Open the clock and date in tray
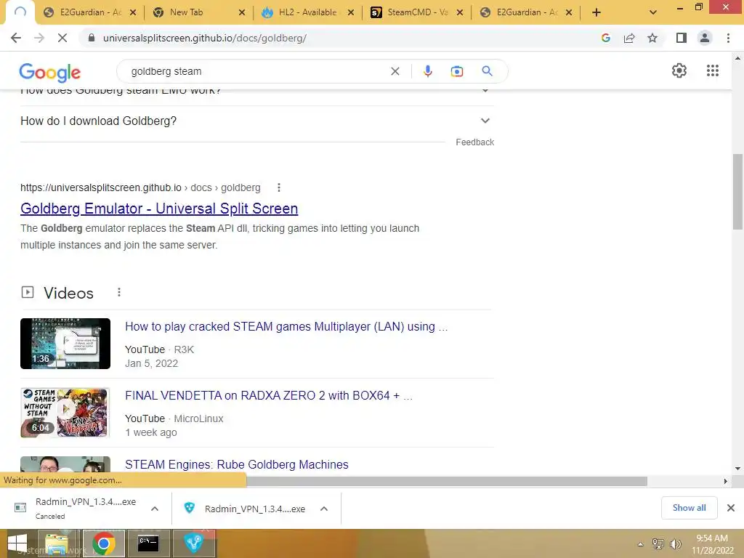Screen dimensions: 744x558 (x=712, y=544)
